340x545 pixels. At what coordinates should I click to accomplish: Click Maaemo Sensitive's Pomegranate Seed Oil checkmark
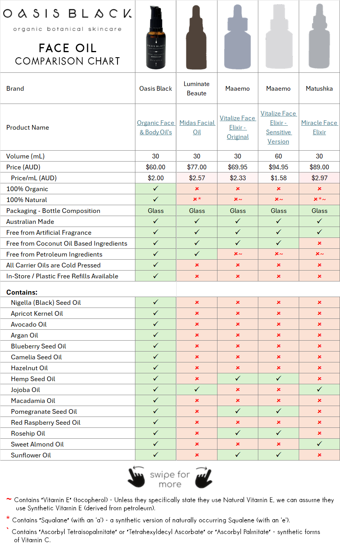point(279,411)
